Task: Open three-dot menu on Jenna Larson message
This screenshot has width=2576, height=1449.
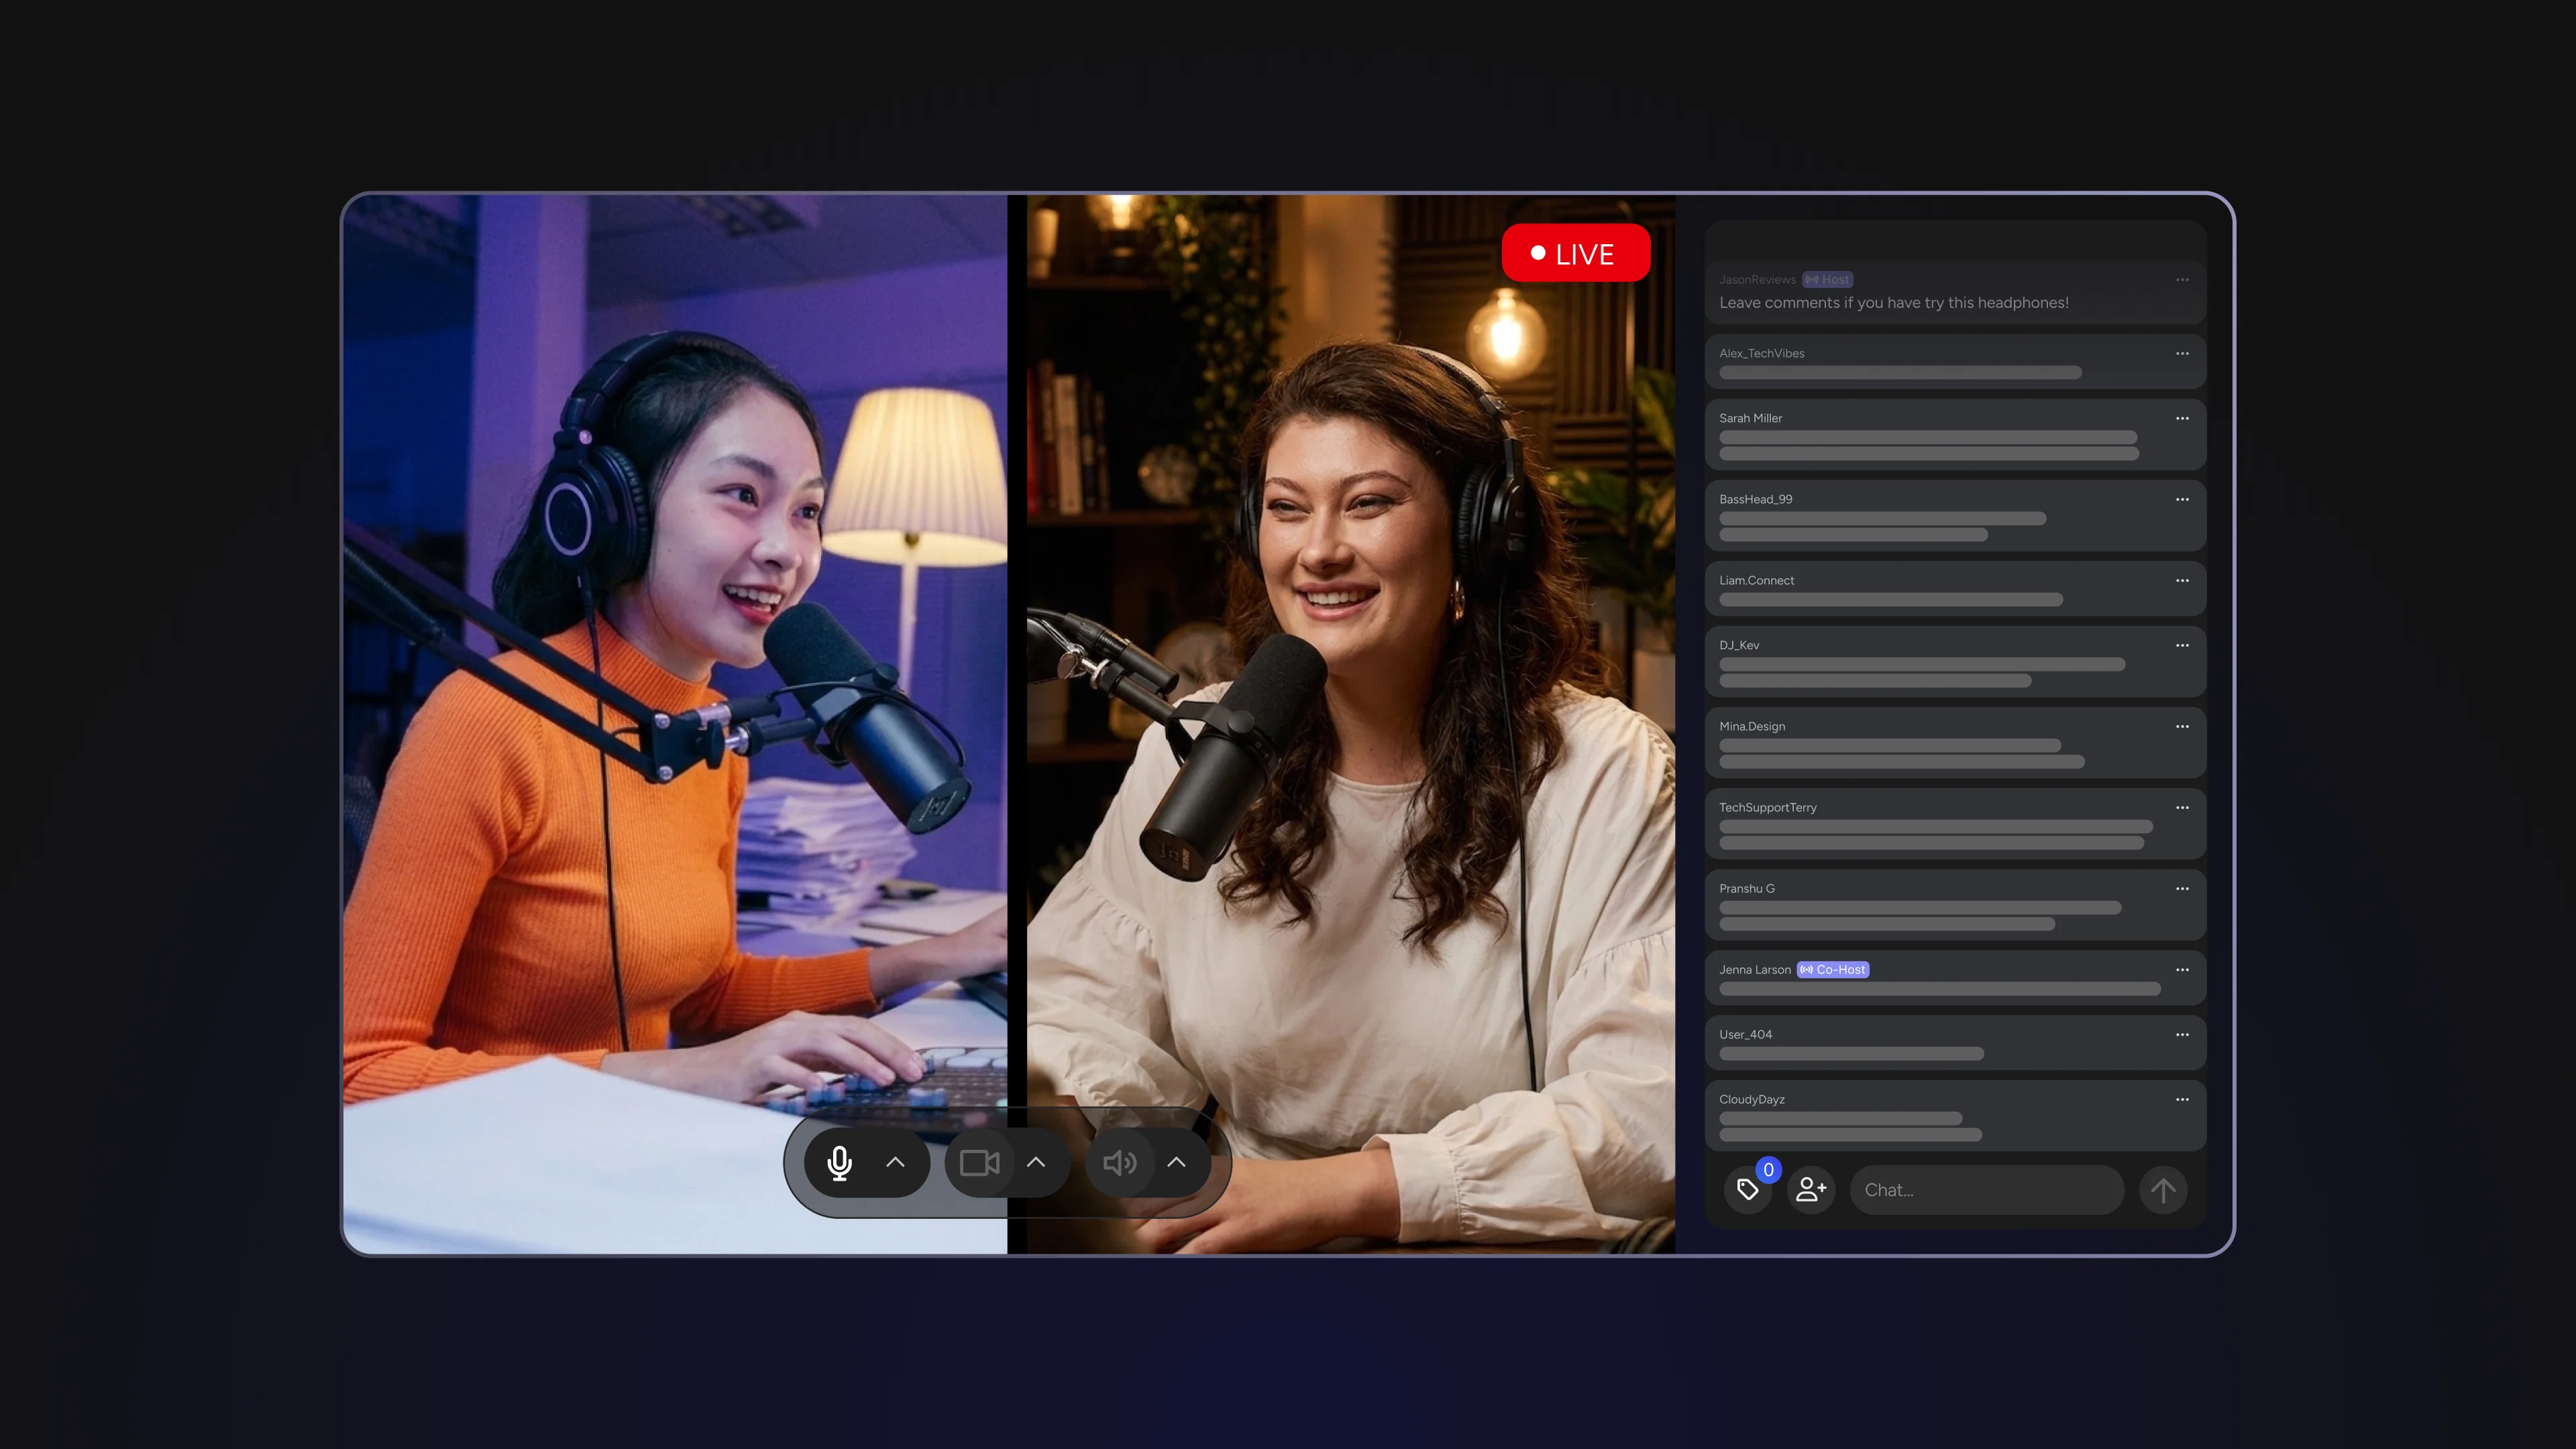Action: [2182, 969]
